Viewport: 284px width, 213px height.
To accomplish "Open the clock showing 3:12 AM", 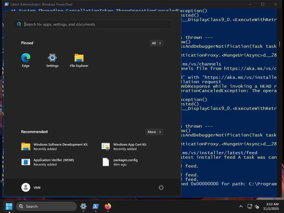I will click(x=271, y=206).
